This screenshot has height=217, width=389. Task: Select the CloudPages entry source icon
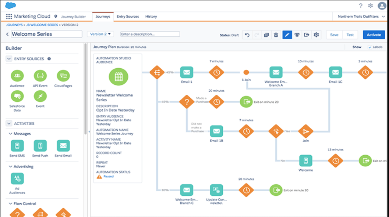coord(63,76)
